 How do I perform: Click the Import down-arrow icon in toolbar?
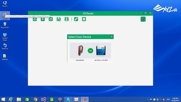[43, 19]
